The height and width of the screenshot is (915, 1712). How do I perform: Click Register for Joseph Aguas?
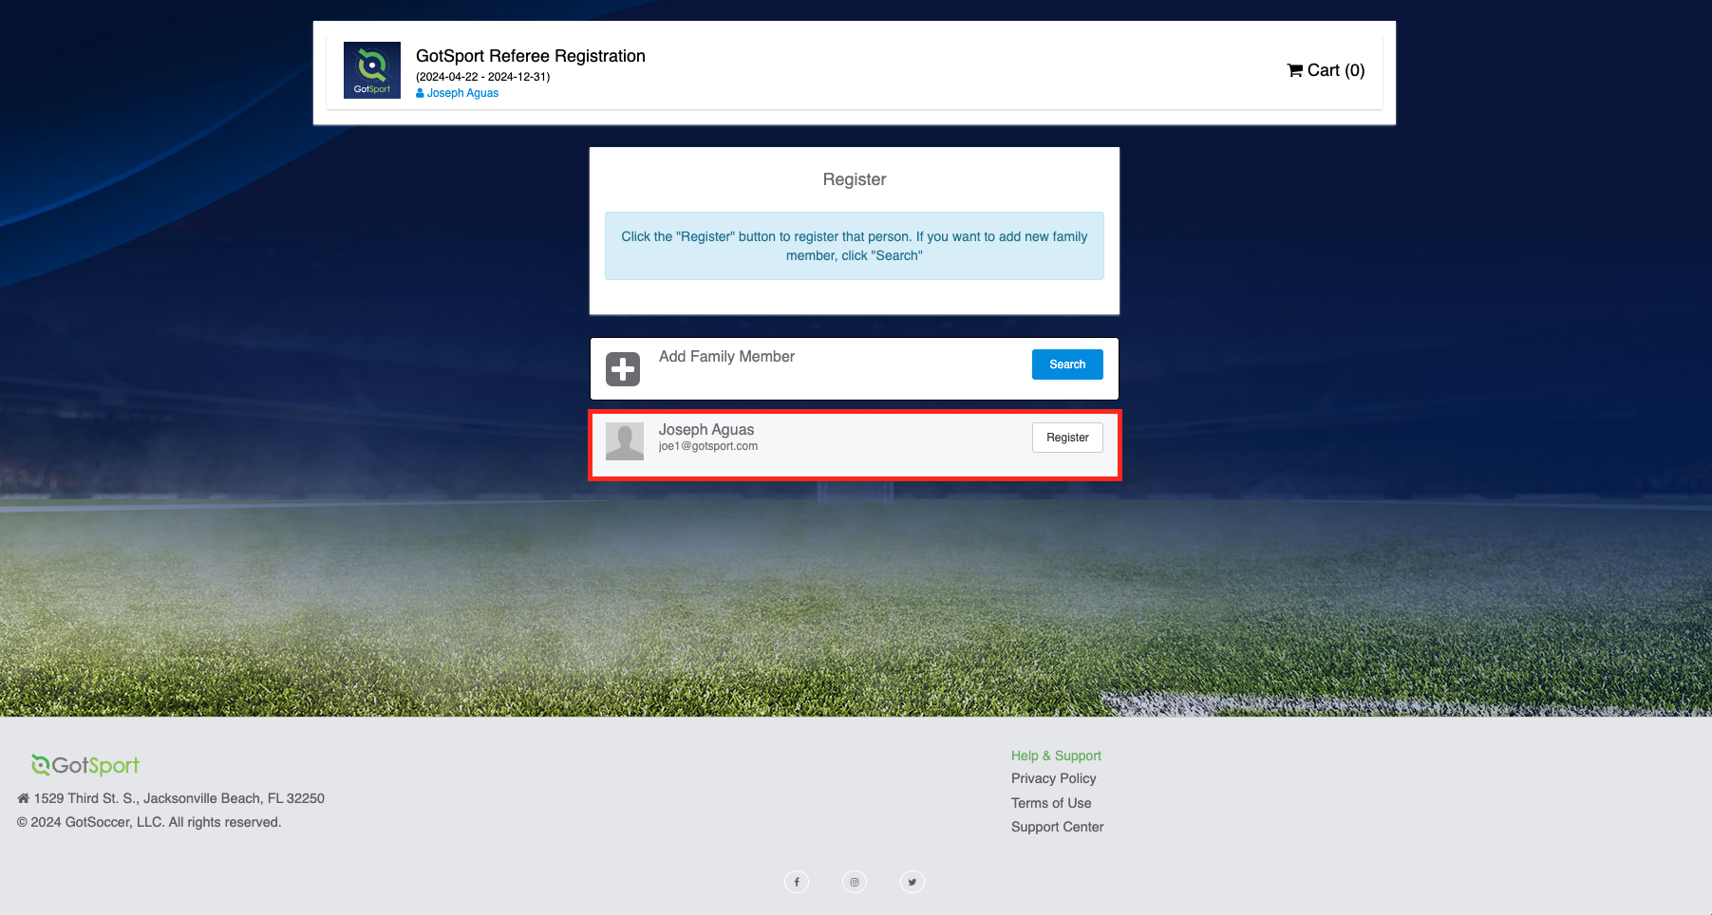click(1067, 438)
